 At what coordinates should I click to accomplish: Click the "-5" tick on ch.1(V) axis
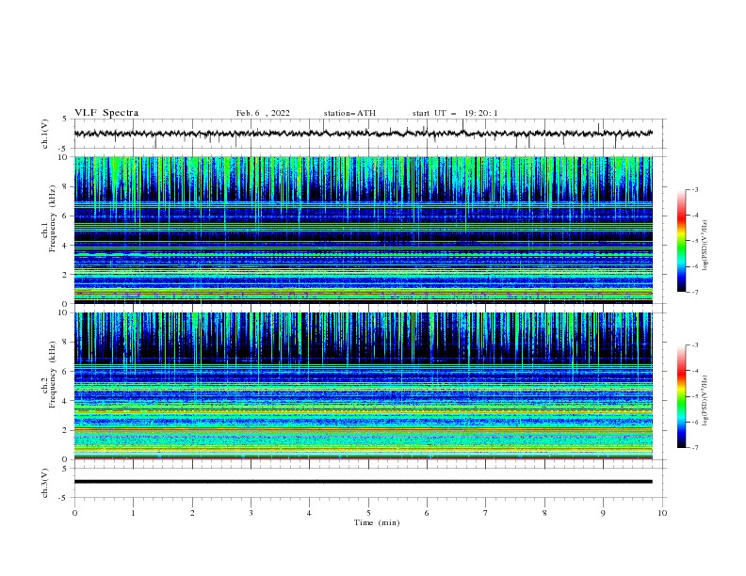[64, 149]
